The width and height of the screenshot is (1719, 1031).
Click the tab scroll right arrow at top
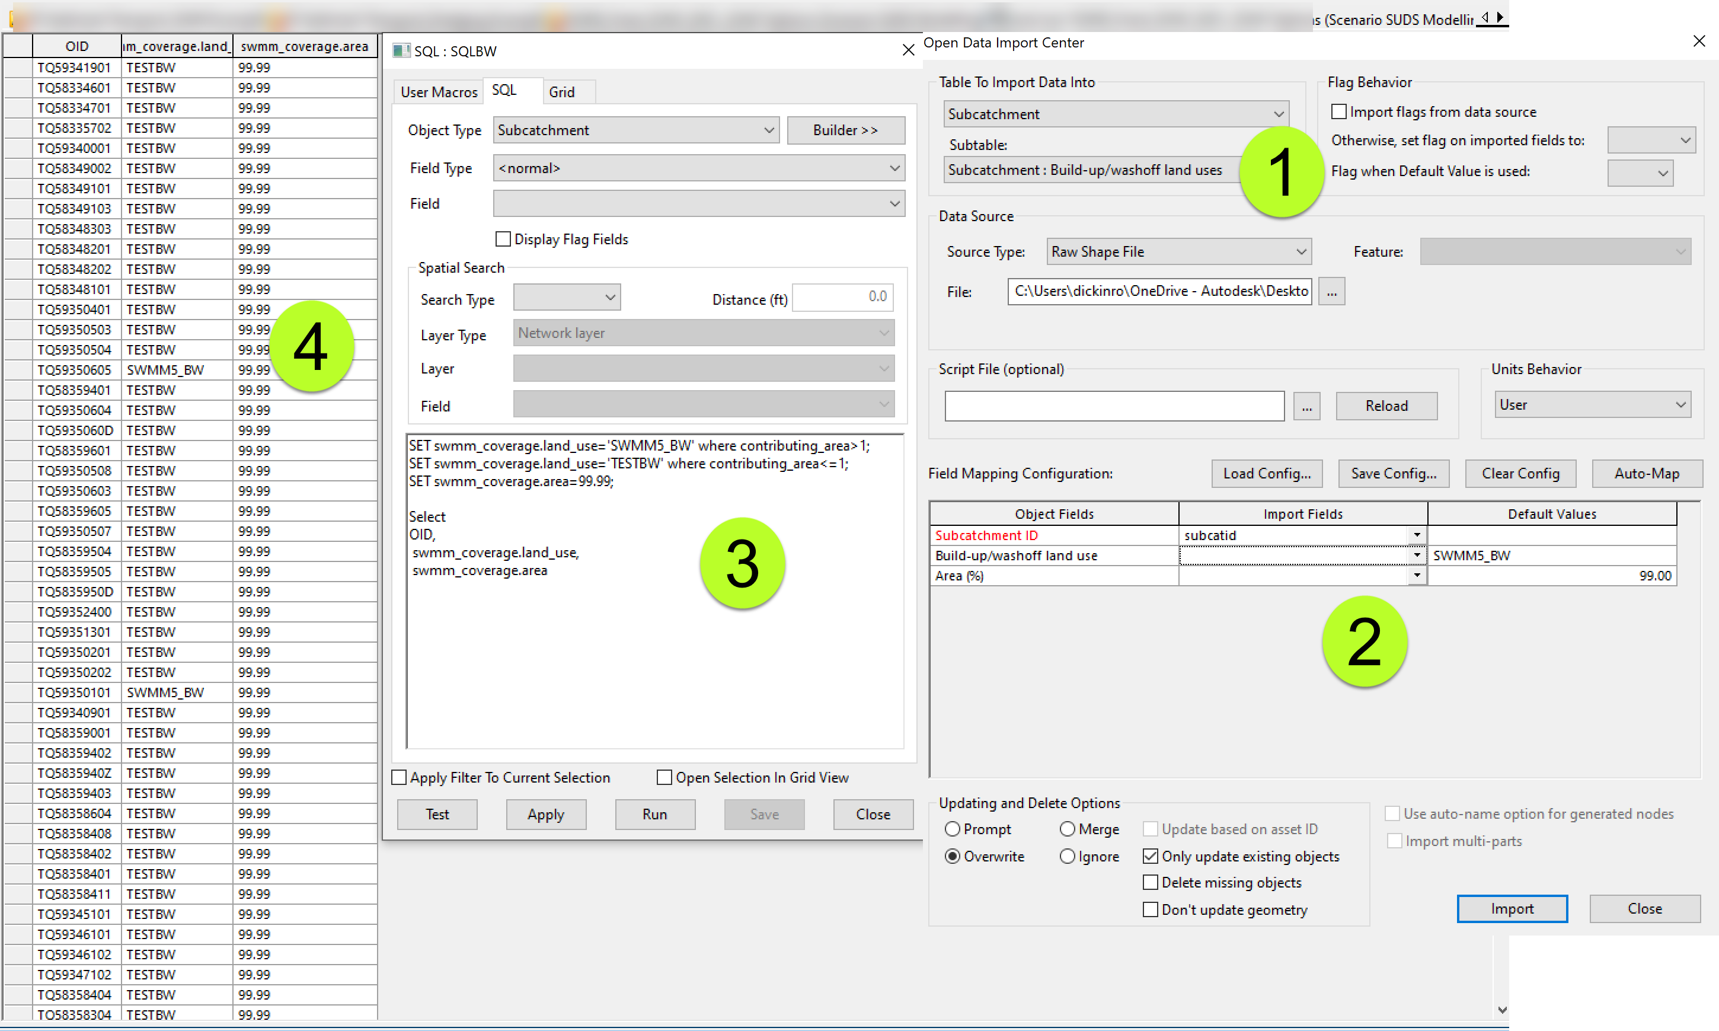(x=1500, y=17)
